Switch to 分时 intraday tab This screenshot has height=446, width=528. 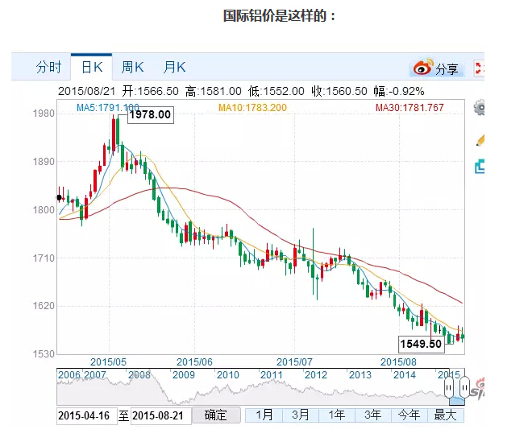coord(48,67)
